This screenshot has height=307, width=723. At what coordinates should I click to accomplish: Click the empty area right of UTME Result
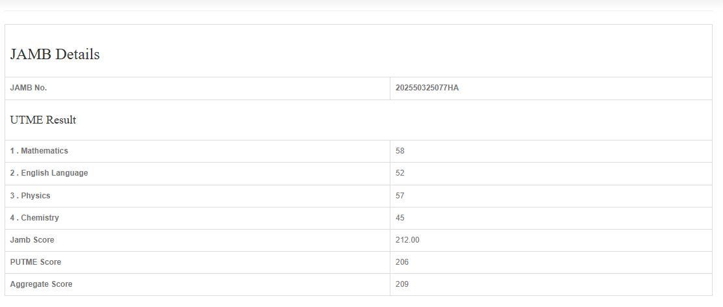click(x=455, y=120)
